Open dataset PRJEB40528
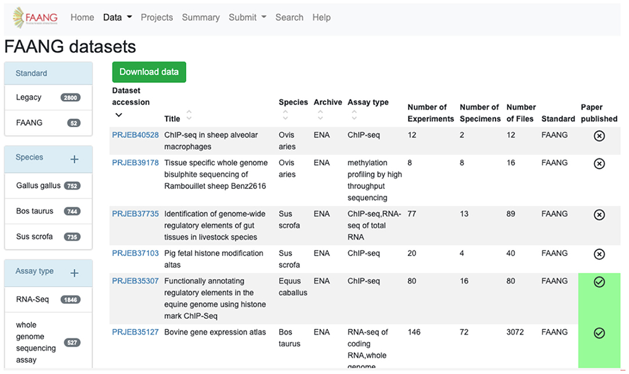This screenshot has height=374, width=629. [x=135, y=135]
